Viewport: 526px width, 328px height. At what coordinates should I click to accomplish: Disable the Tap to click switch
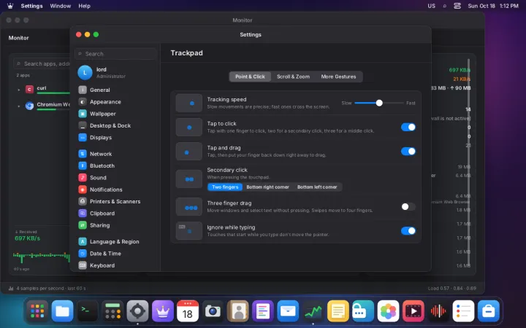(x=408, y=127)
